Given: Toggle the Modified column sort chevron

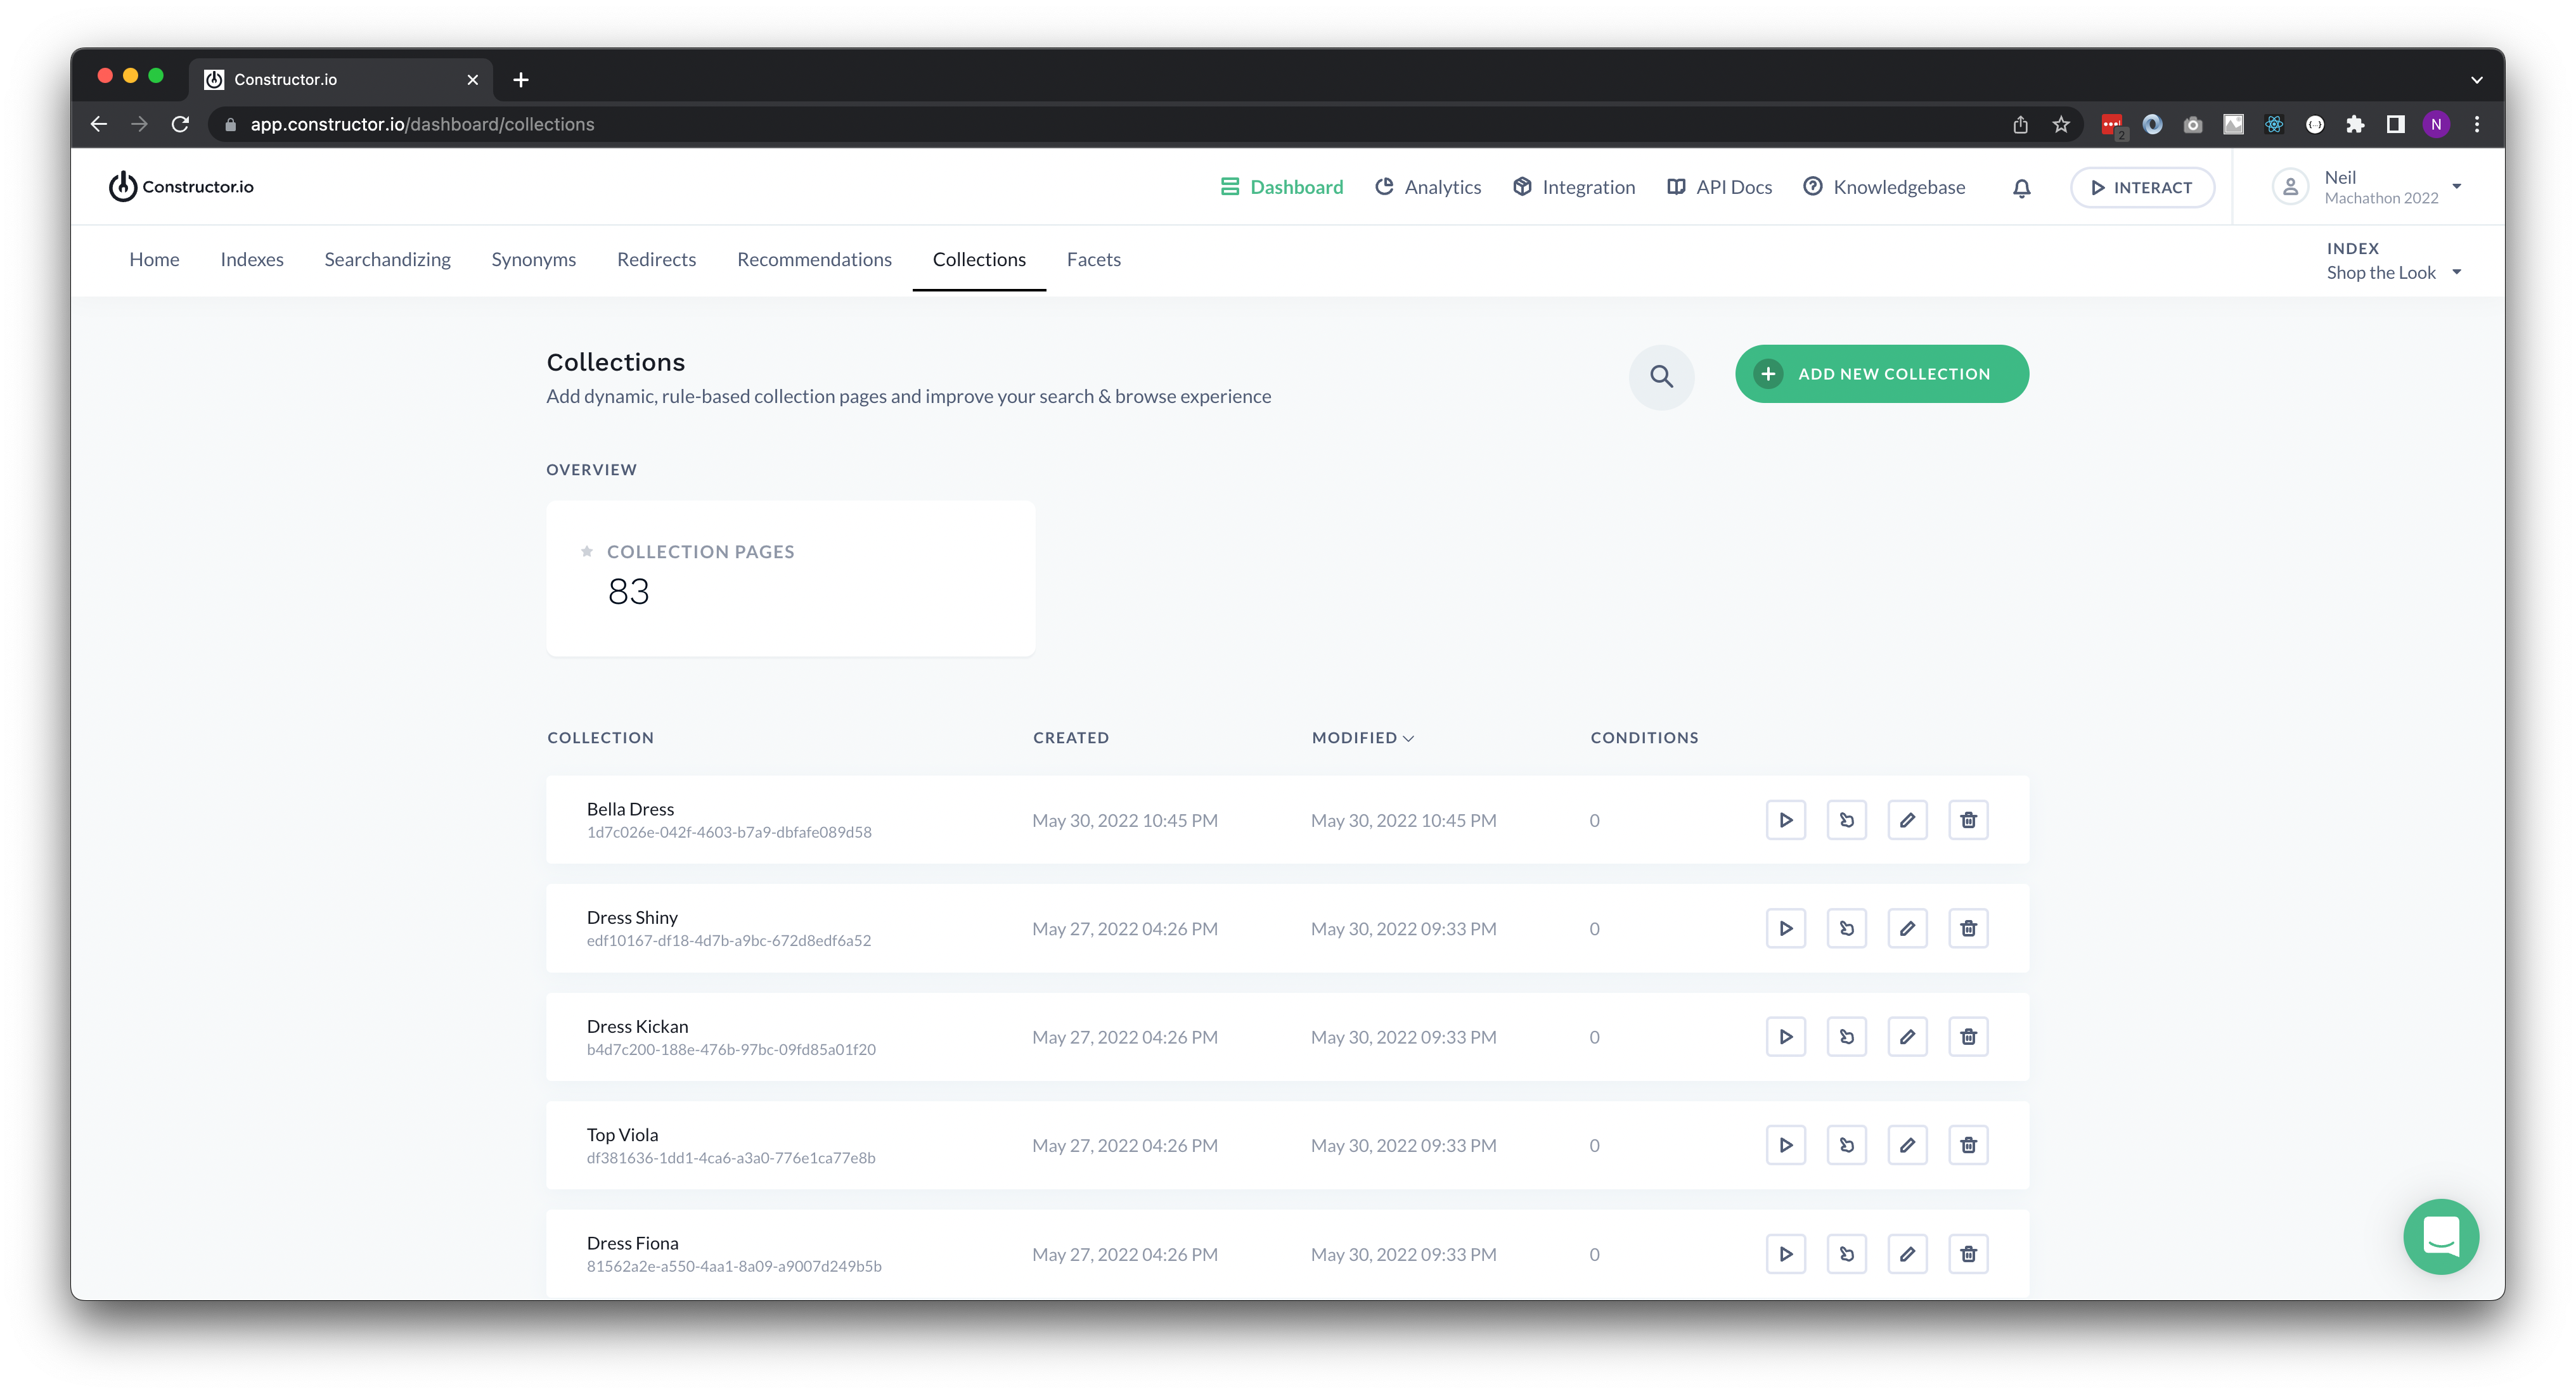Looking at the screenshot, I should 1409,739.
